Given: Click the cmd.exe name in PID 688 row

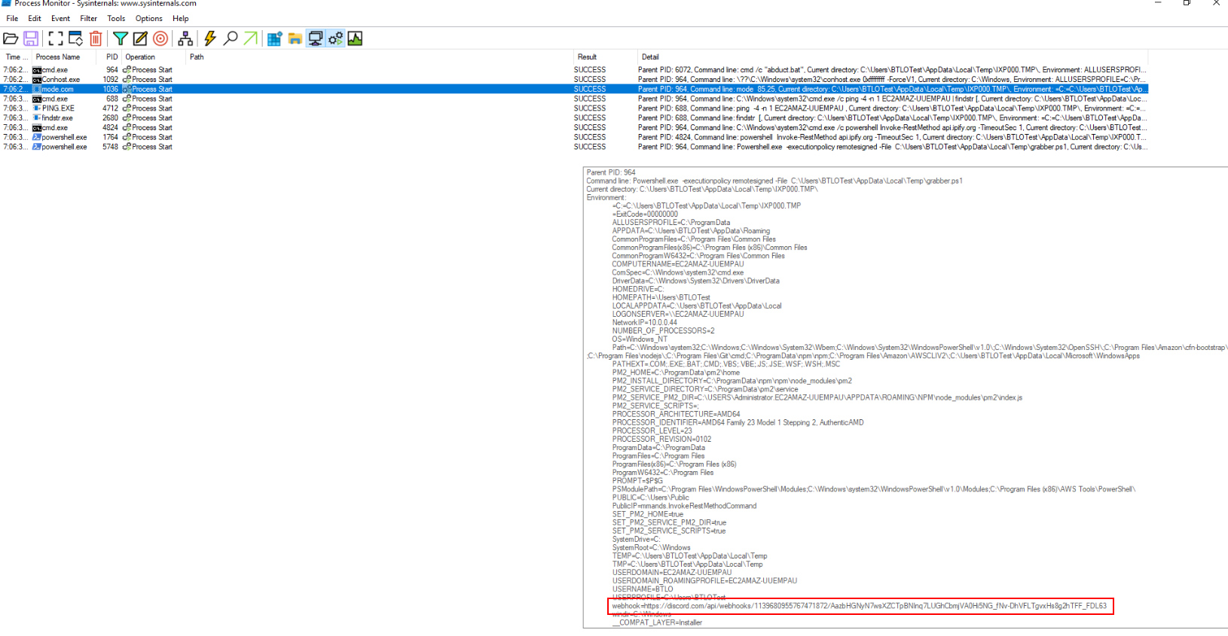Looking at the screenshot, I should (55, 99).
